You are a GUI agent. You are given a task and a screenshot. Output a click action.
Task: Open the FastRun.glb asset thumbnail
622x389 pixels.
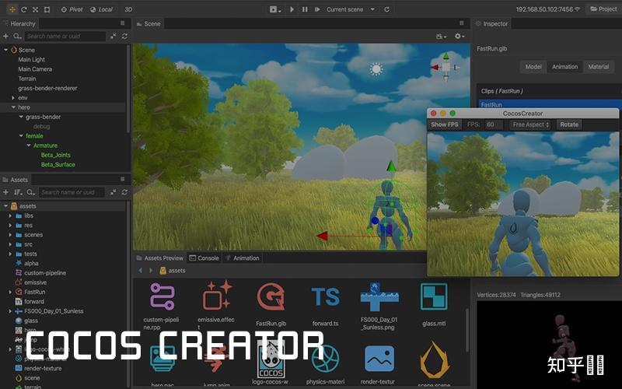click(x=271, y=296)
